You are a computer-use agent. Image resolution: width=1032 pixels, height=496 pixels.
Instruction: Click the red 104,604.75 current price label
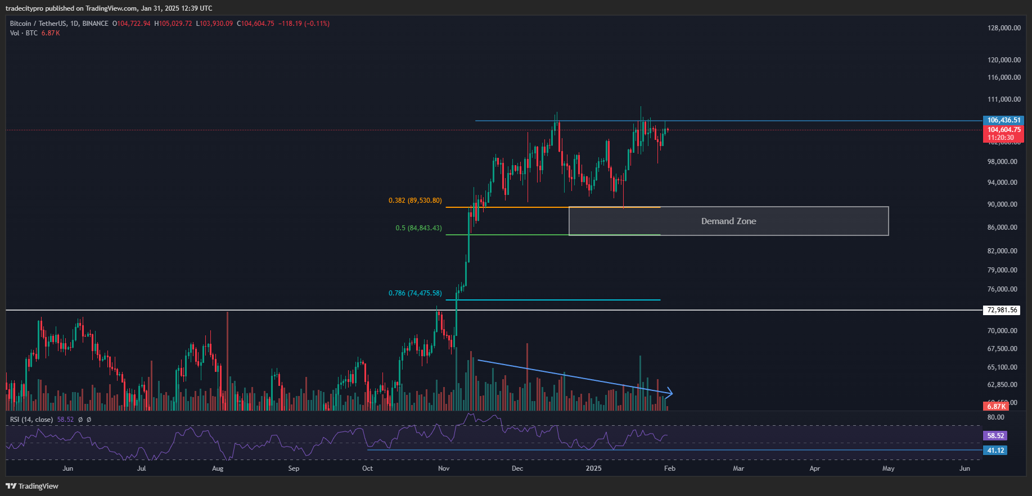(x=1003, y=130)
